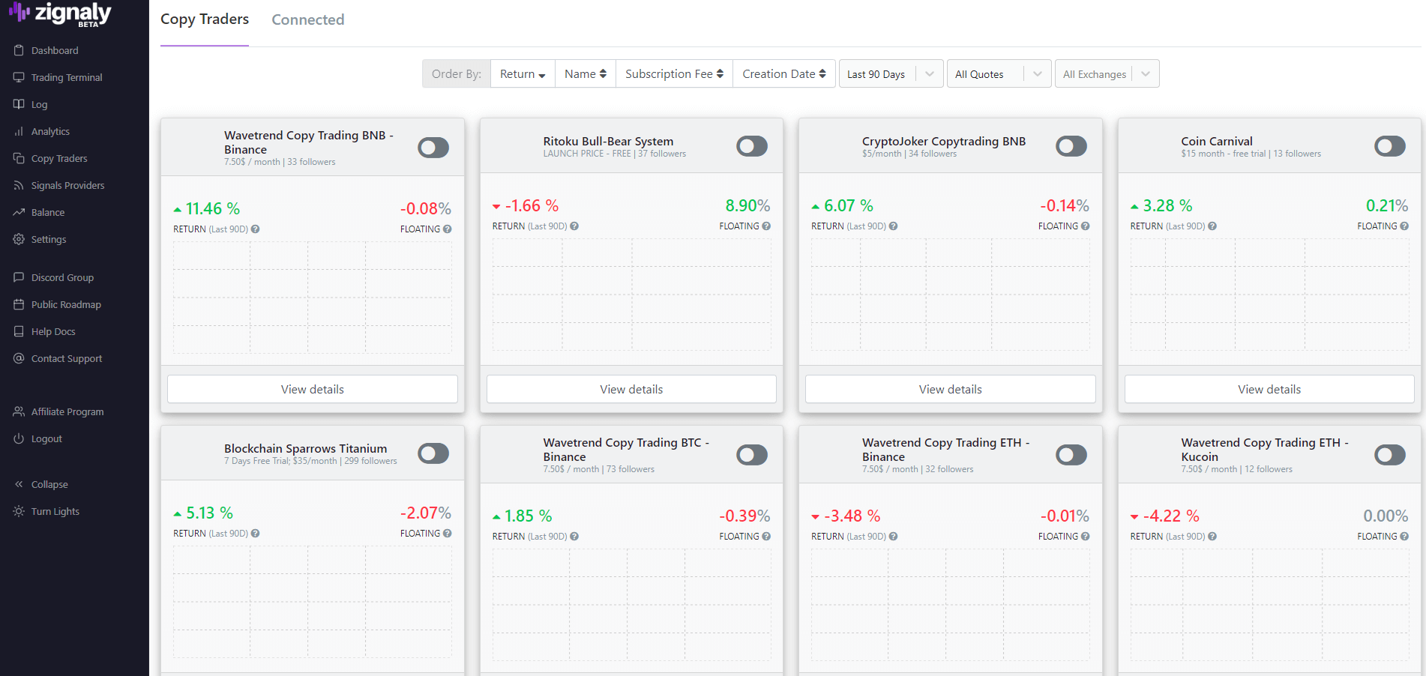
Task: Click the Affiliate Program users icon
Action: coord(19,411)
